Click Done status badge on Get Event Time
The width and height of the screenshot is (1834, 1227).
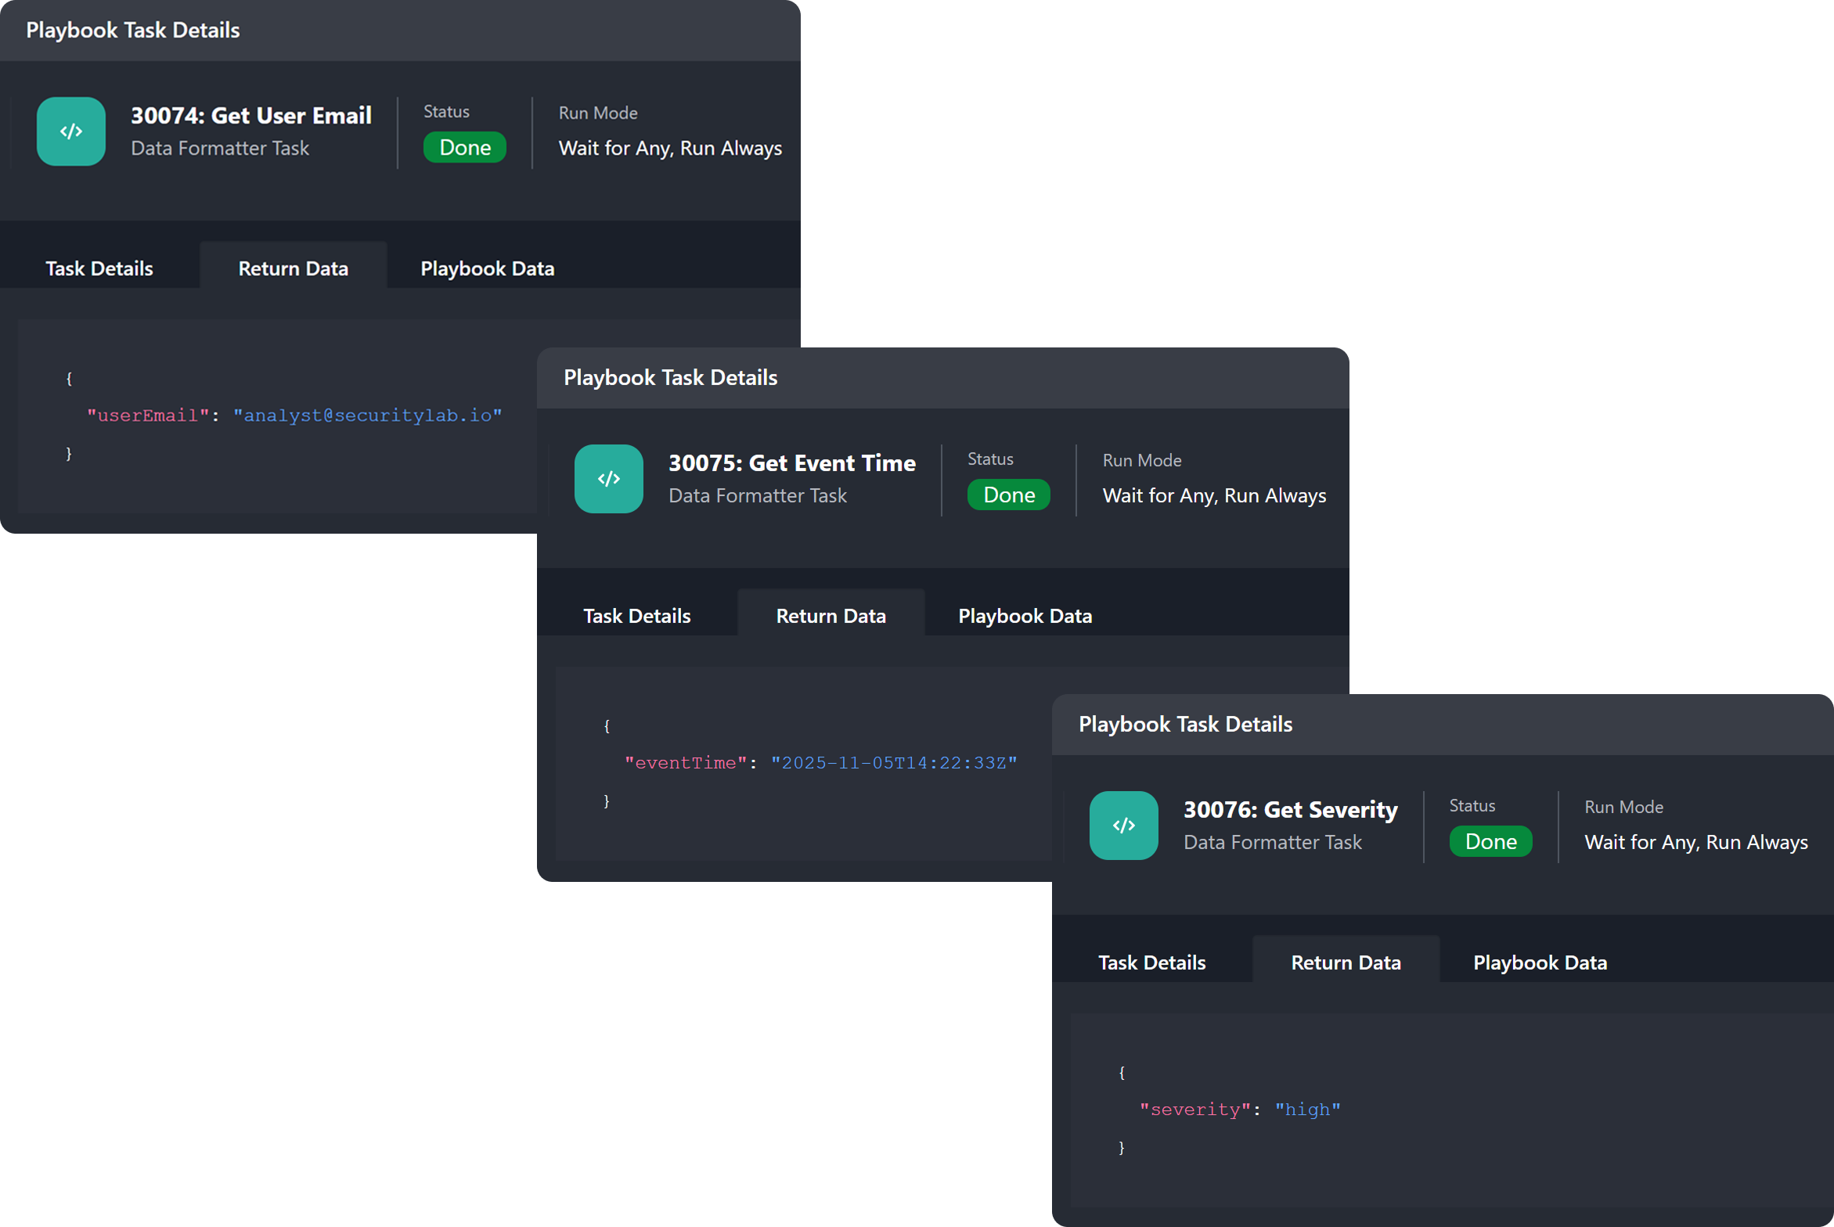point(1009,495)
